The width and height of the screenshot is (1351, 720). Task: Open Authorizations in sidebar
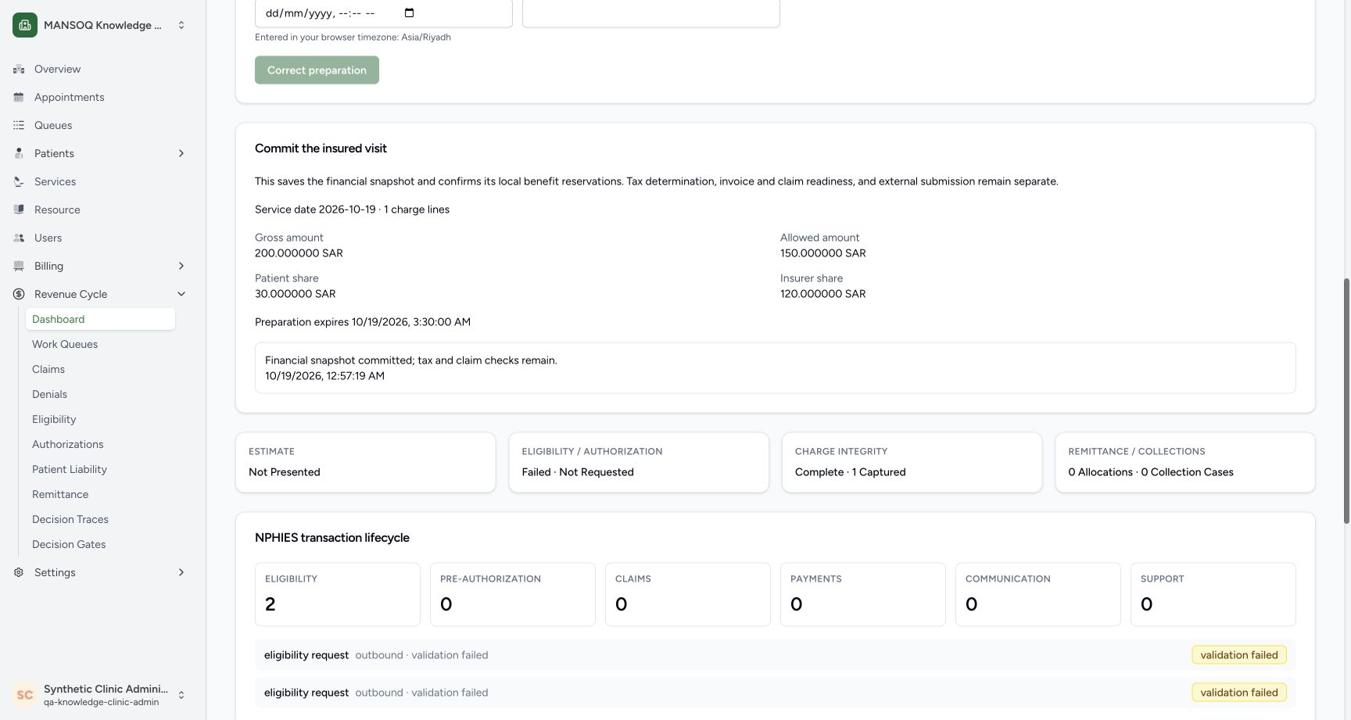pyautogui.click(x=100, y=444)
